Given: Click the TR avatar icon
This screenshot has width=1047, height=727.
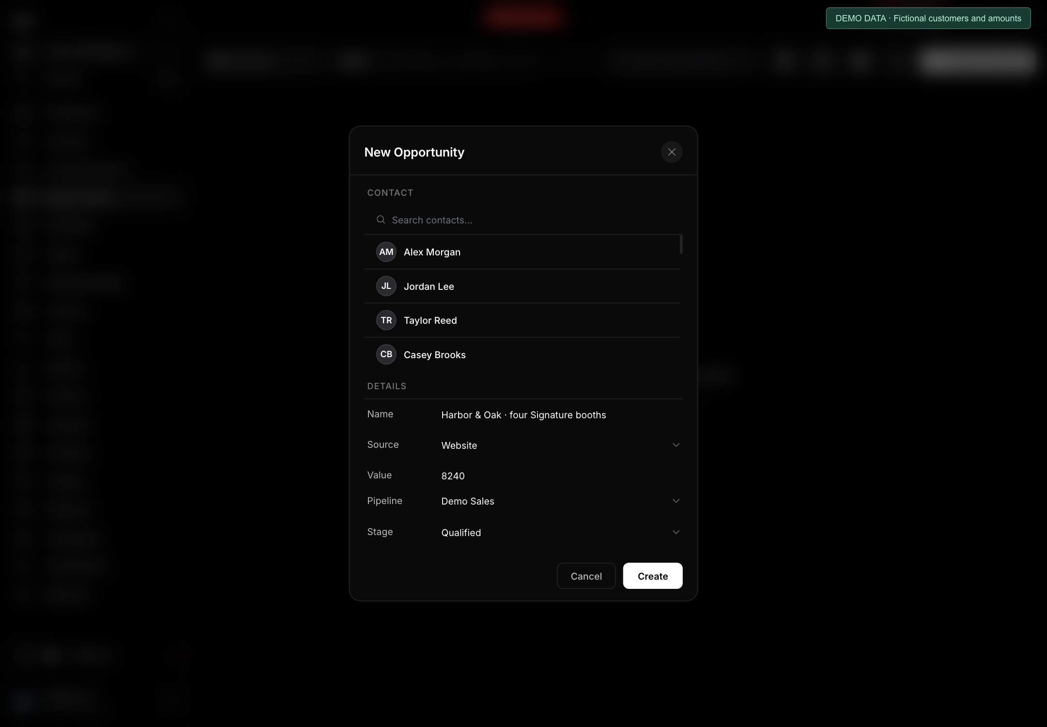Looking at the screenshot, I should (386, 320).
